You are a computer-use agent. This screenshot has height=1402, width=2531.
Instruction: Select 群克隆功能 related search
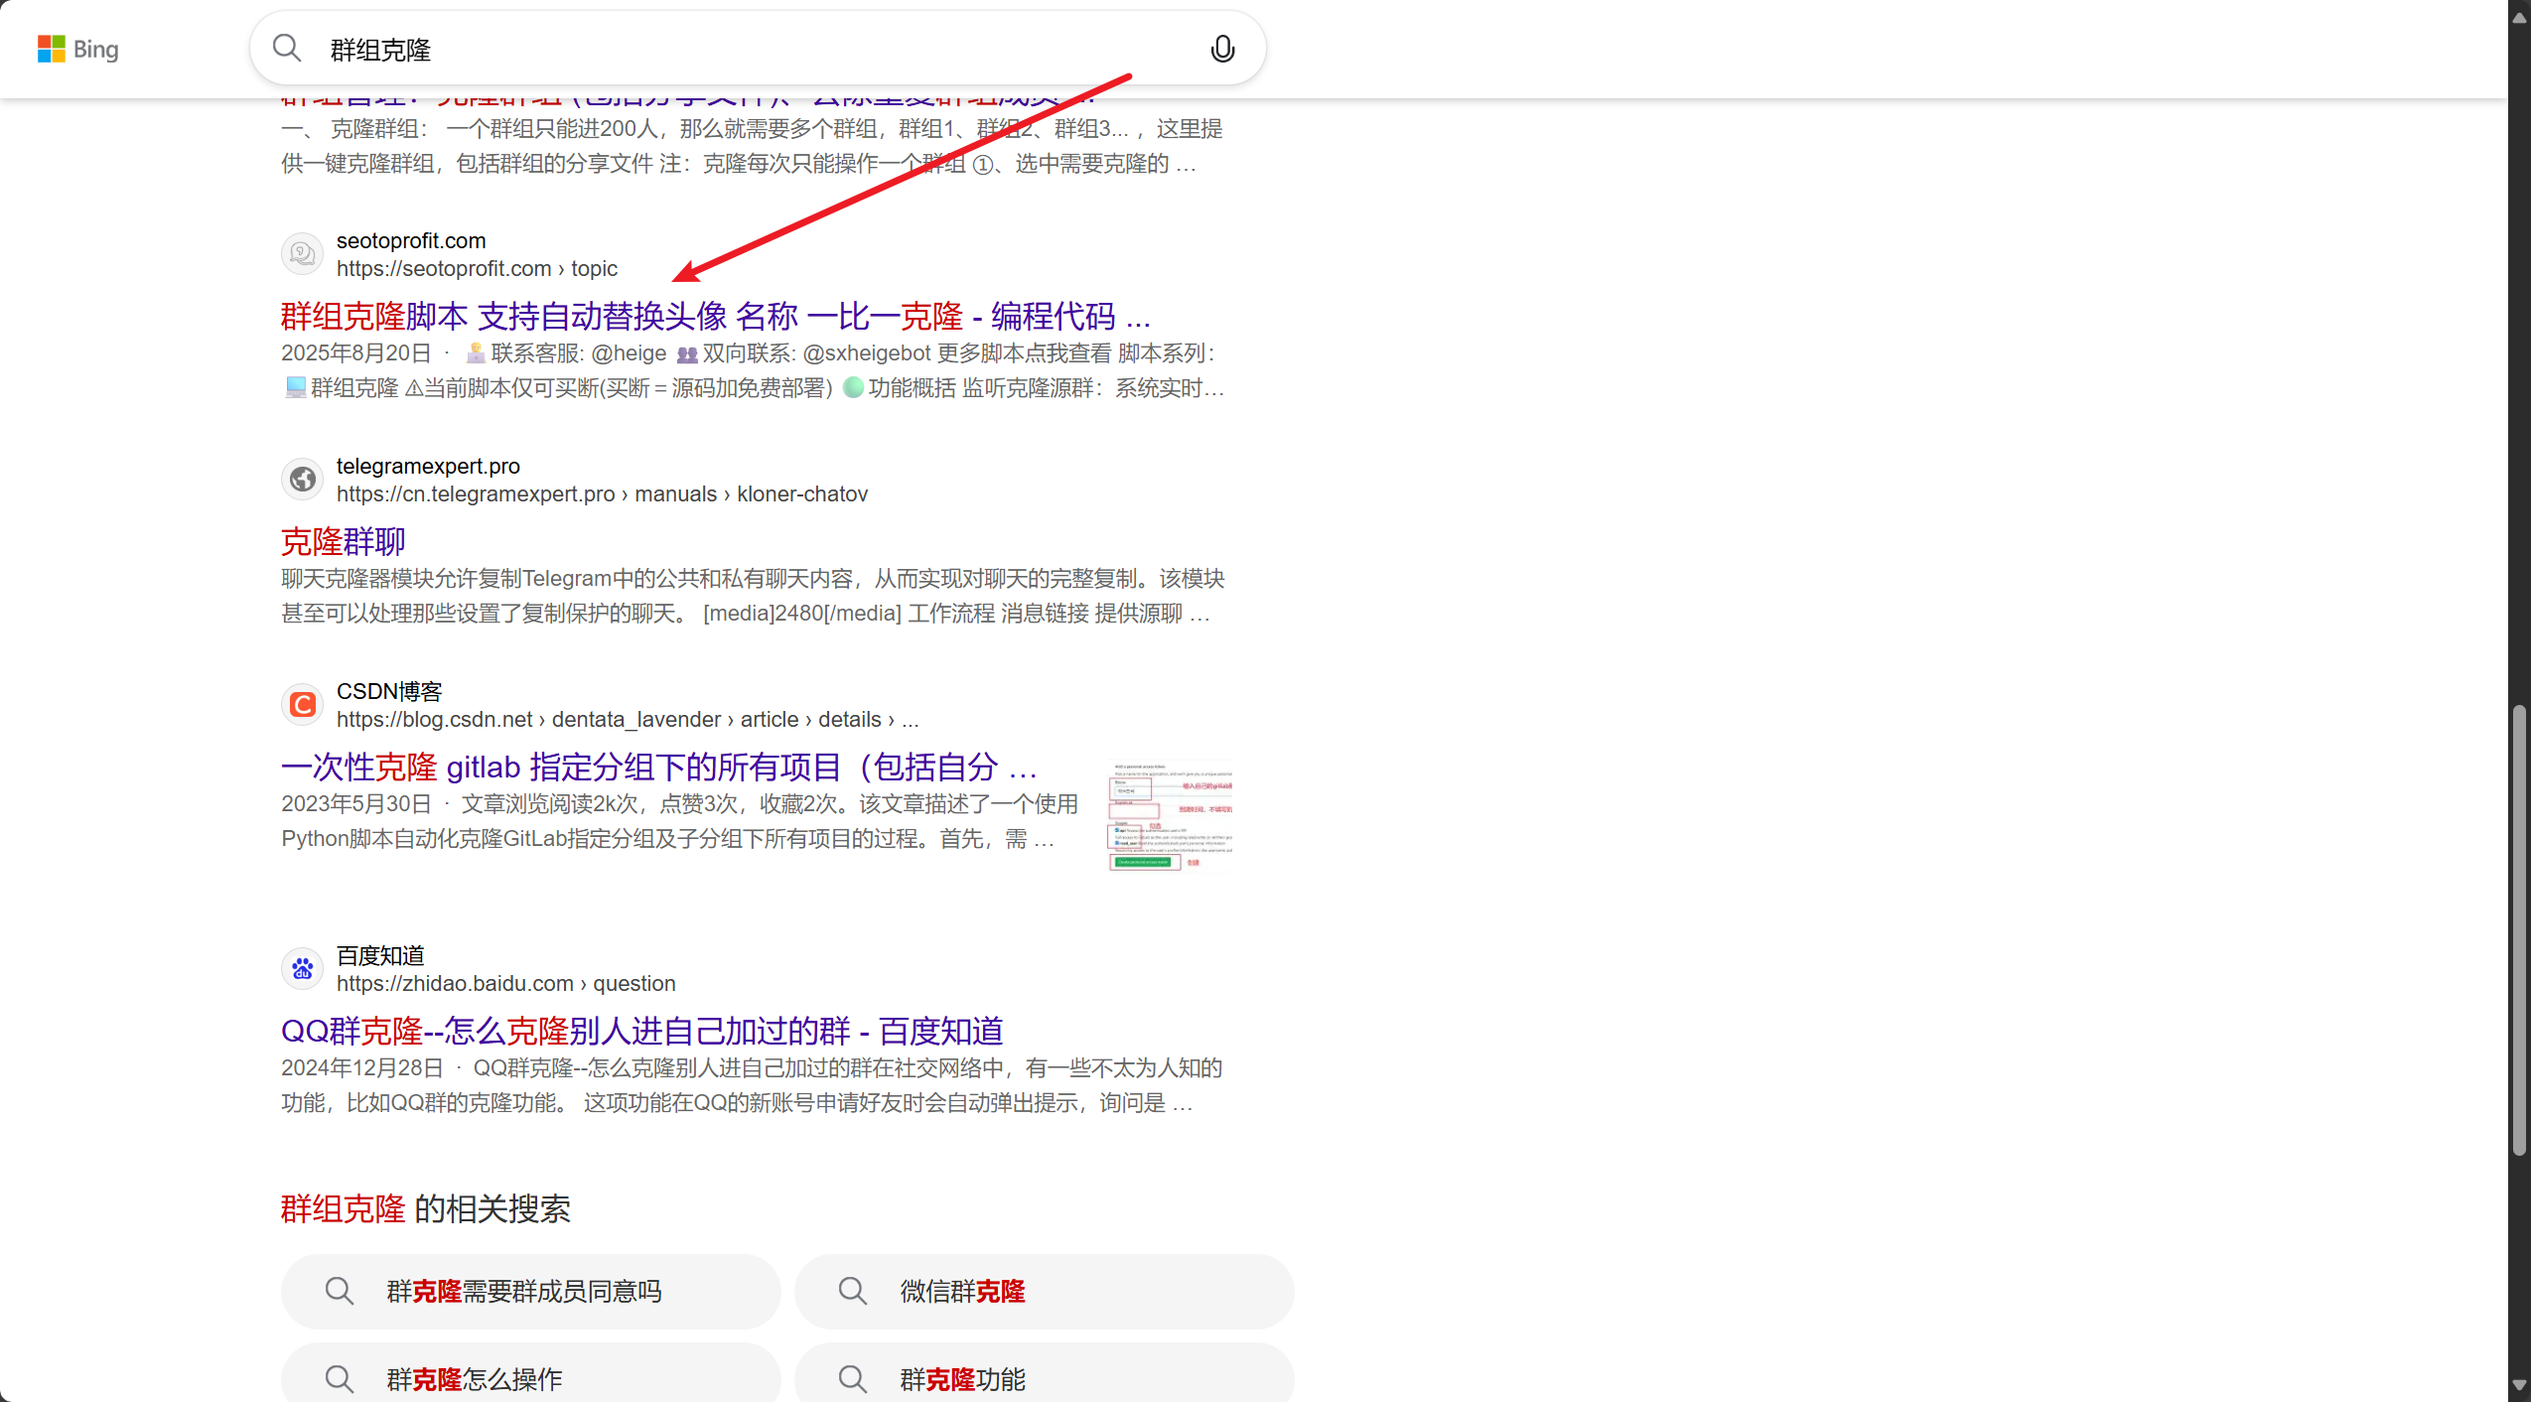coord(962,1379)
